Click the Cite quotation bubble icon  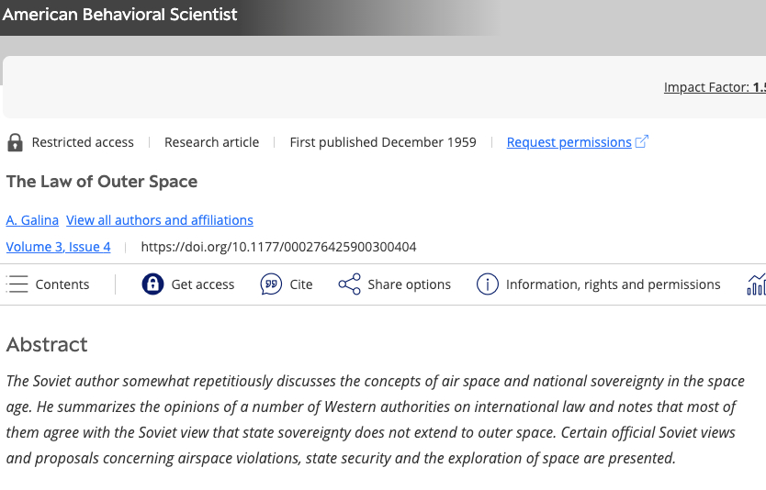tap(271, 284)
